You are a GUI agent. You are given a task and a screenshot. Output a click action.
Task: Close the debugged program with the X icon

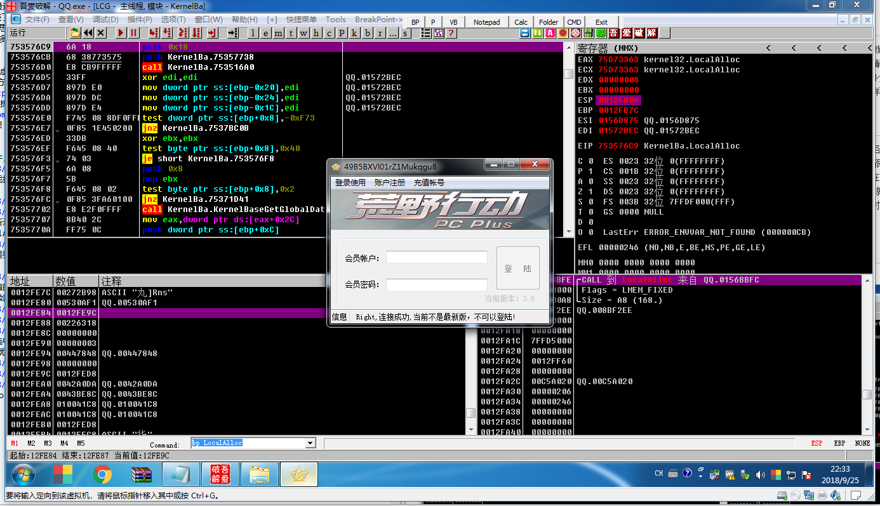click(x=100, y=32)
